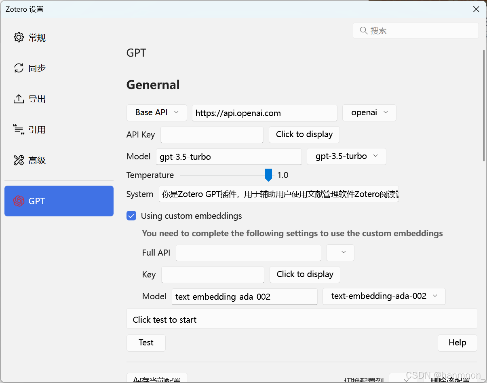Open the 导出 settings pane
This screenshot has width=487, height=383.
(x=59, y=99)
